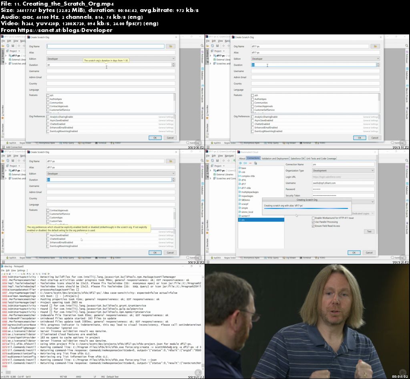Switch to Unit Tests and Code Coverage tab
Viewport: 410px width, 379px height.
(x=321, y=158)
